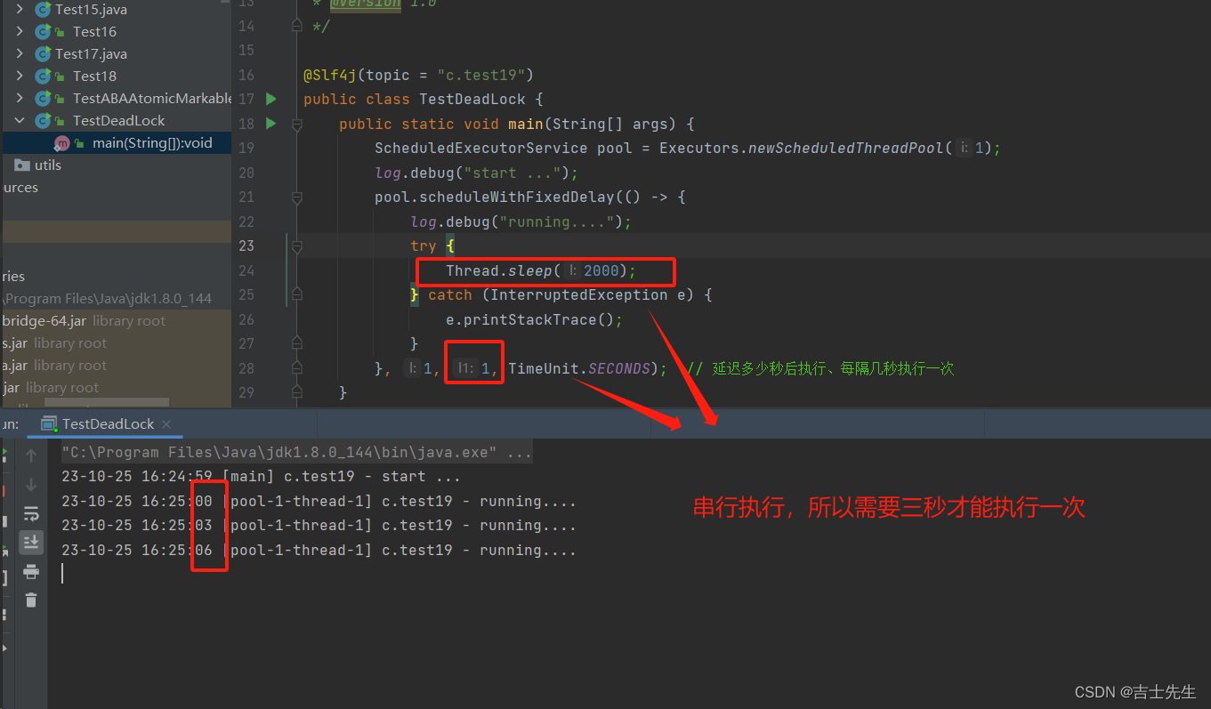Image resolution: width=1211 pixels, height=709 pixels.
Task: Select bridge-64.jar library root entry
Action: pyautogui.click(x=83, y=321)
